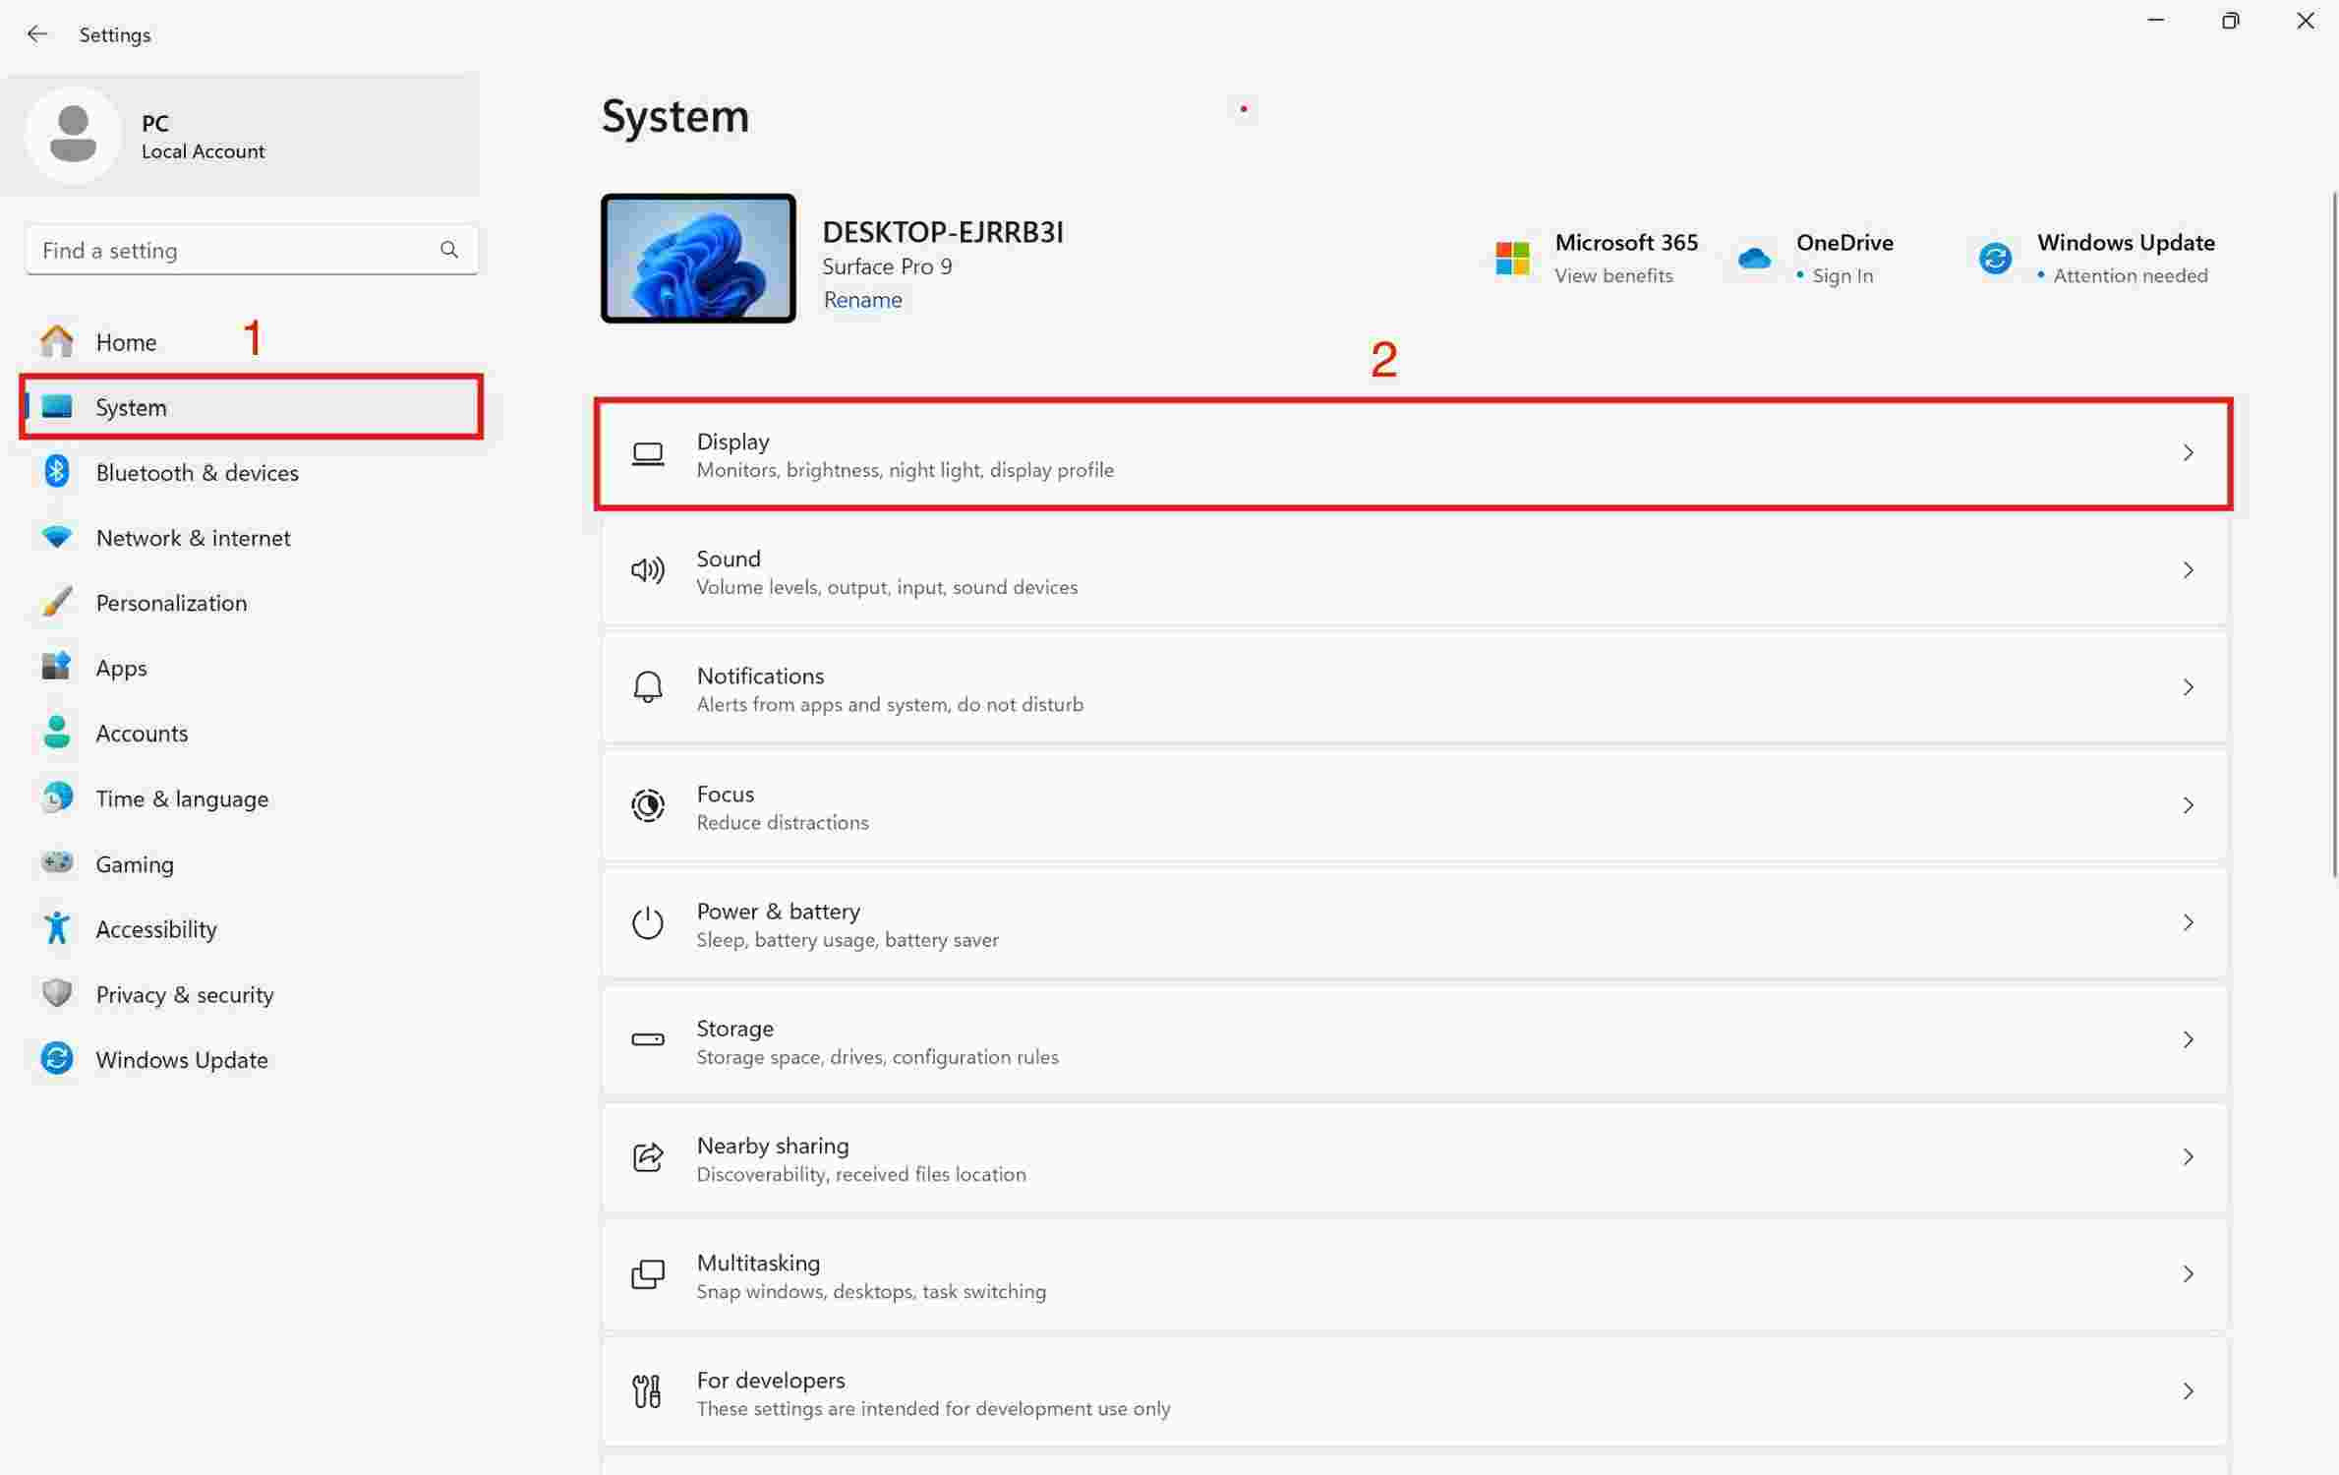Click the Rename link under DESKTOP-EJRRB3I

coord(861,299)
